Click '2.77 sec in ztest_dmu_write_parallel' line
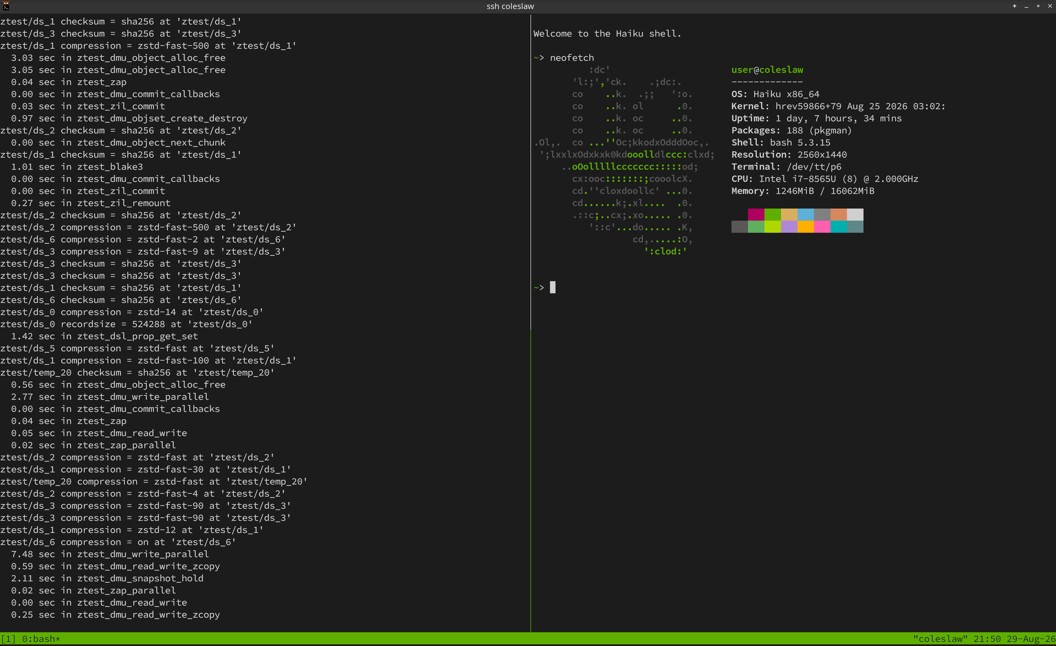This screenshot has height=646, width=1056. pos(110,396)
